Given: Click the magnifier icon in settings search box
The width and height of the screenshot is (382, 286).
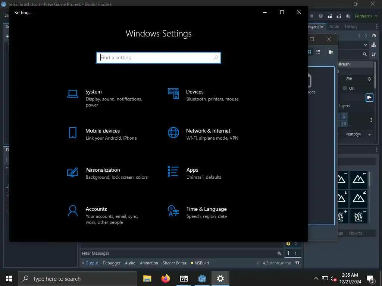Looking at the screenshot, I should (216, 58).
